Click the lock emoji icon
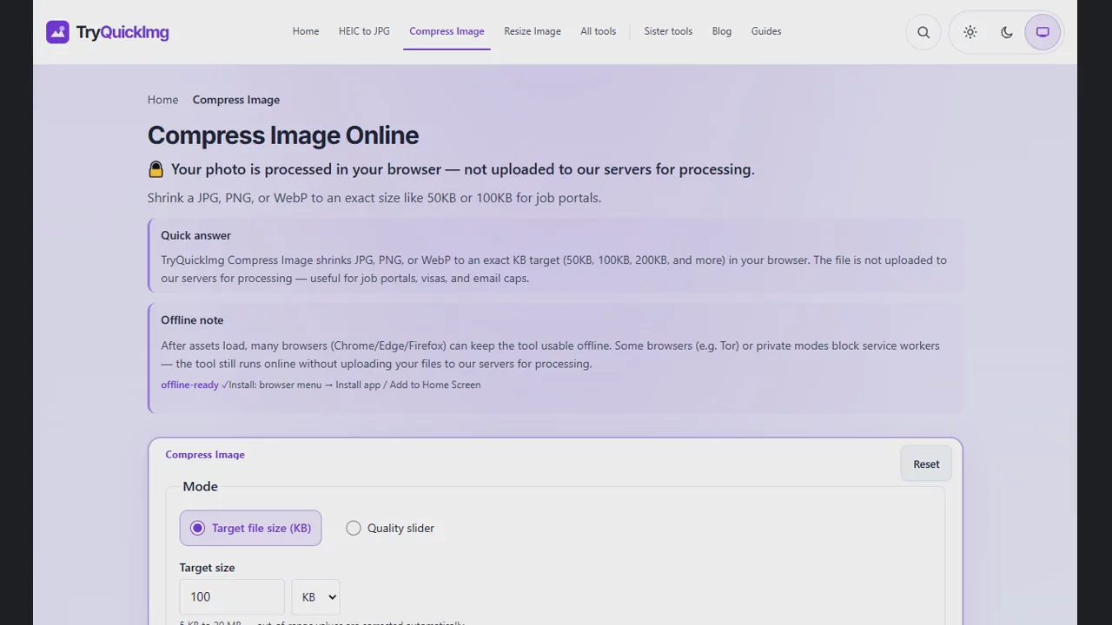Screen dimensions: 1112x625 pos(156,169)
